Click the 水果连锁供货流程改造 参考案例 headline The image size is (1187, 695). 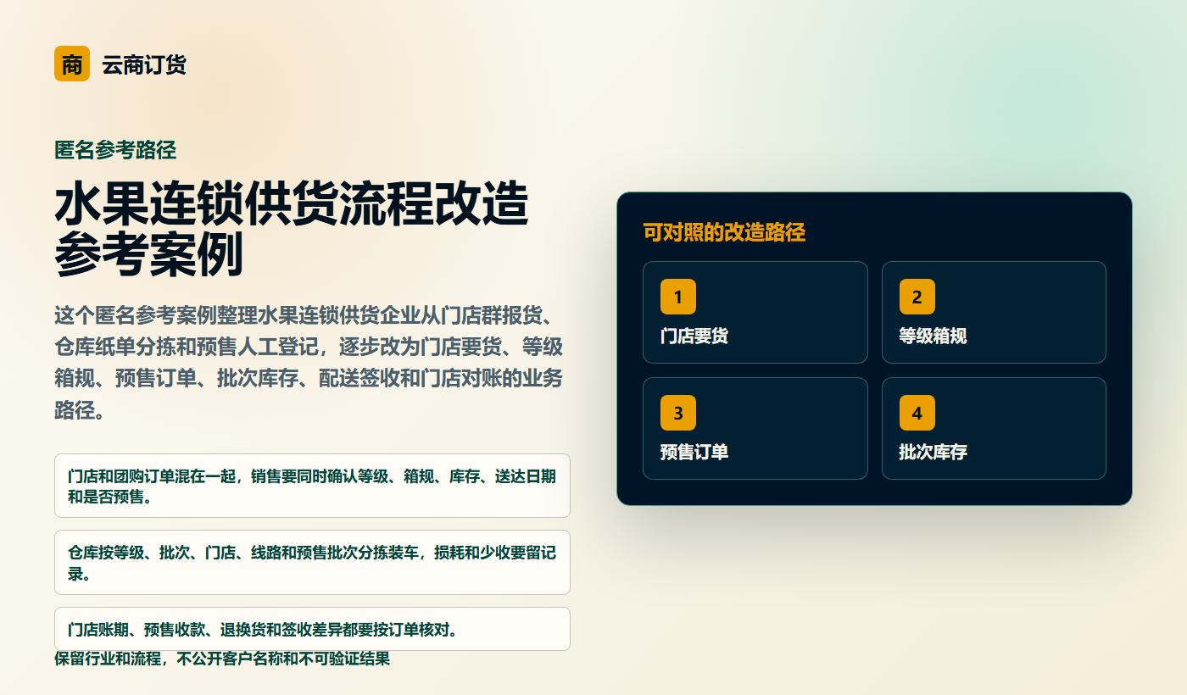292,230
